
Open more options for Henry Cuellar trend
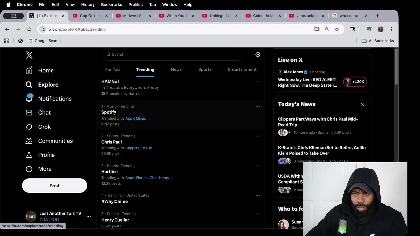coord(258,214)
